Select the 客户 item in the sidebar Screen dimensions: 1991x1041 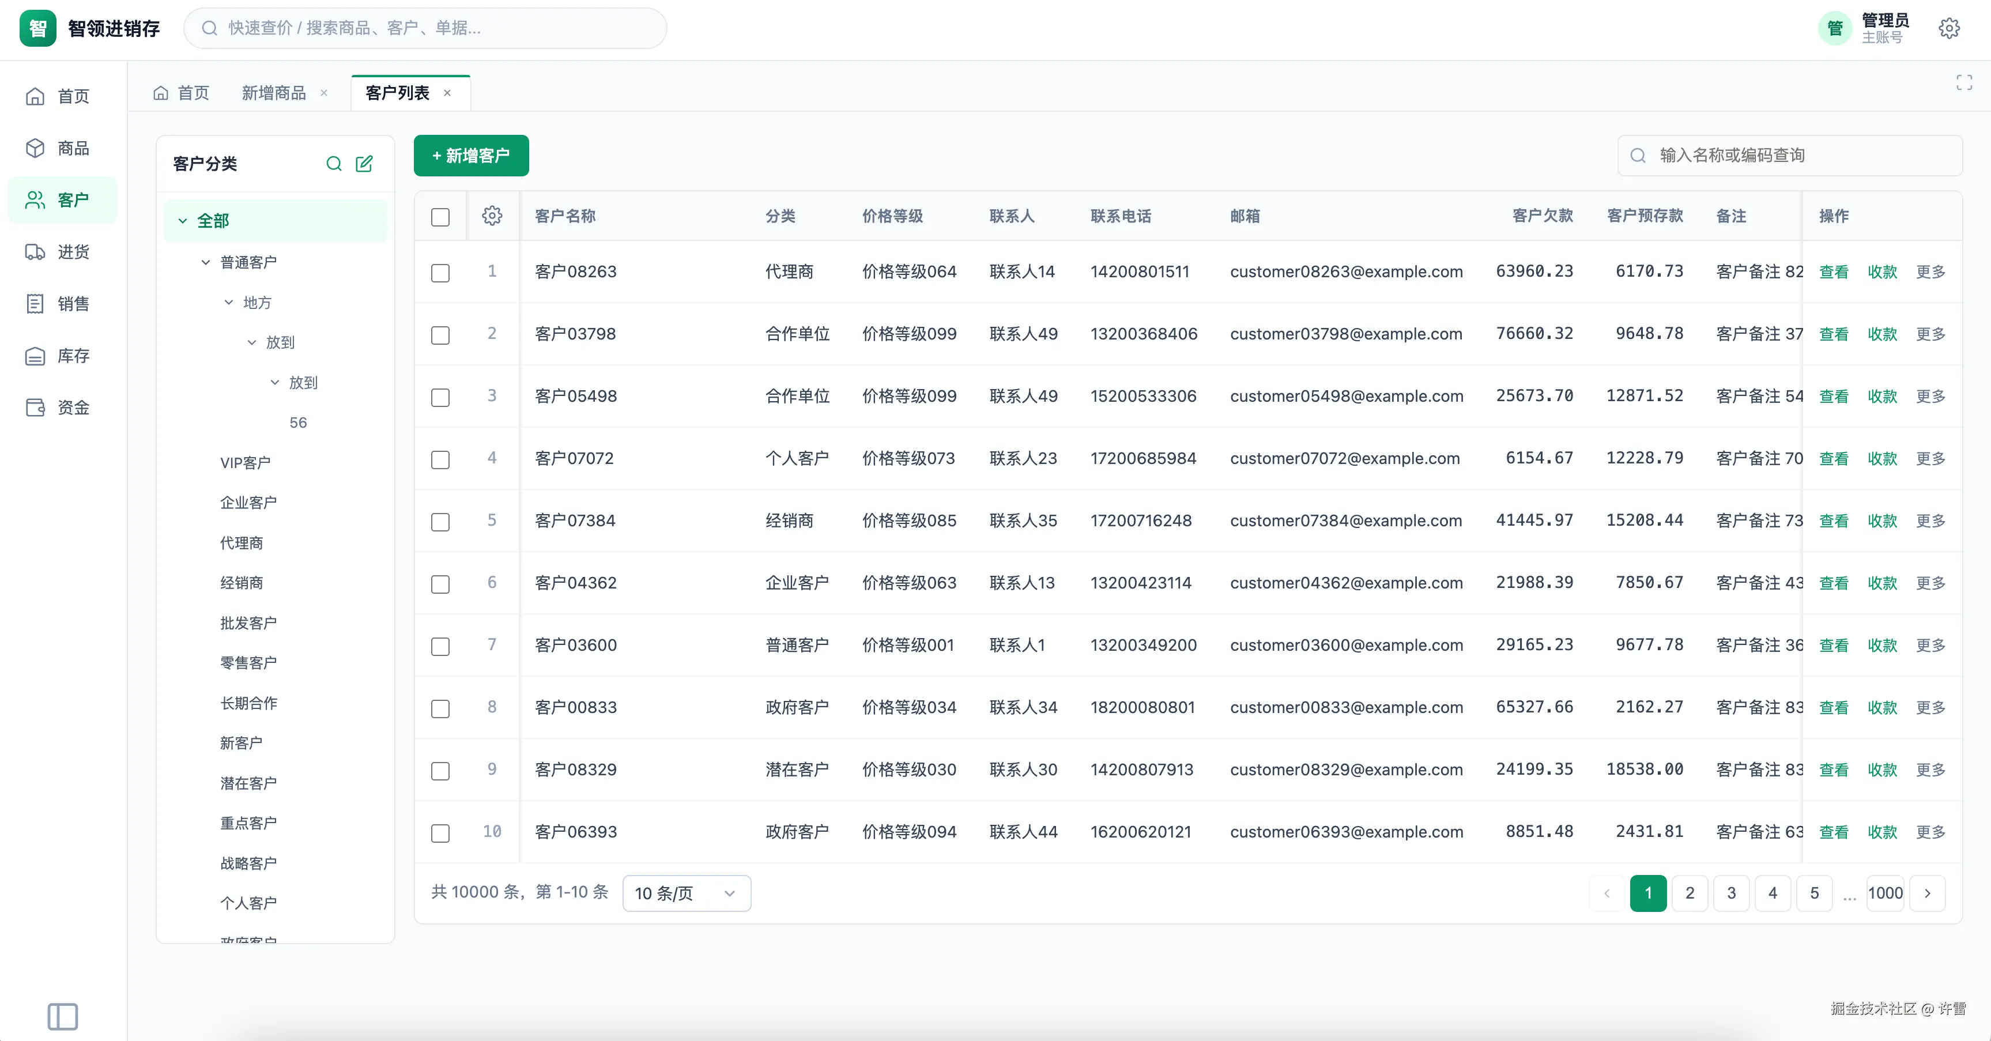coord(62,199)
